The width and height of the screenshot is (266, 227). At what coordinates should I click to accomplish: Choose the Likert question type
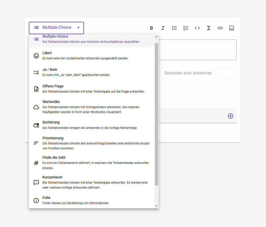pos(91,56)
